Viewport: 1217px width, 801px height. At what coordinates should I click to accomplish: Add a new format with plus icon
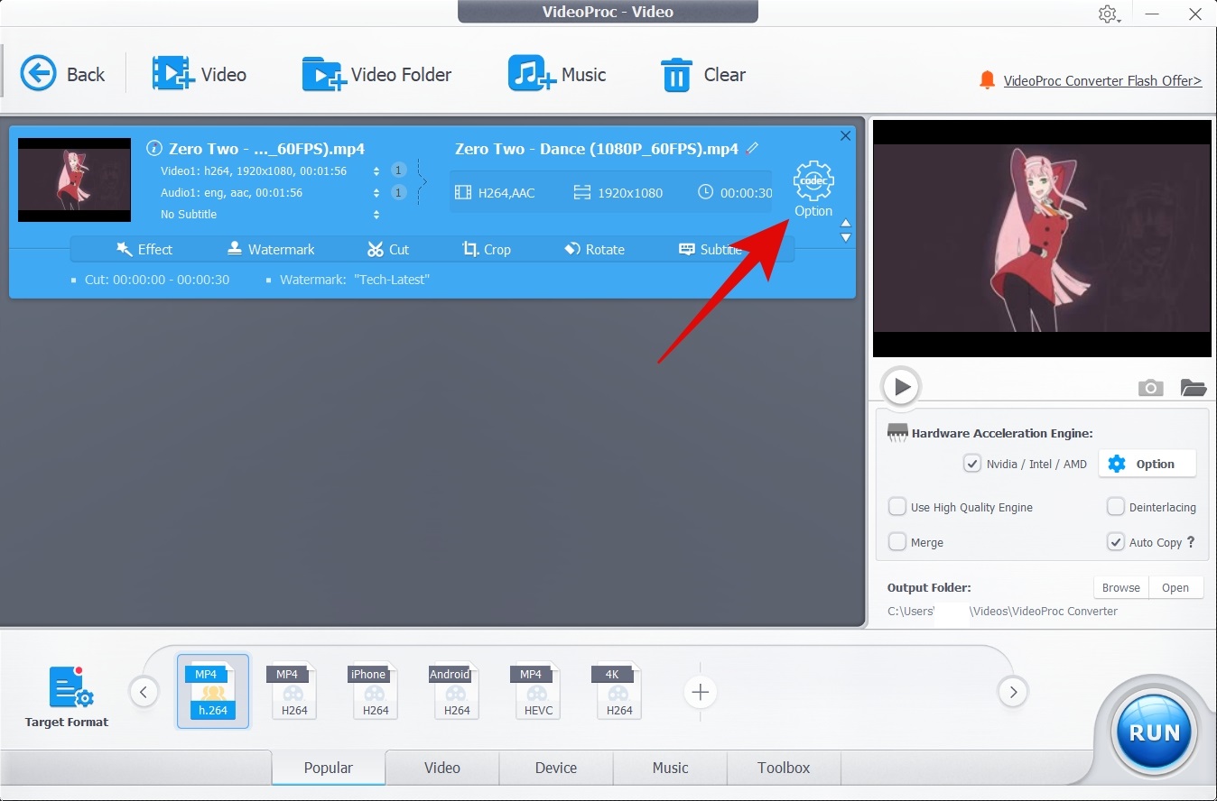(700, 693)
